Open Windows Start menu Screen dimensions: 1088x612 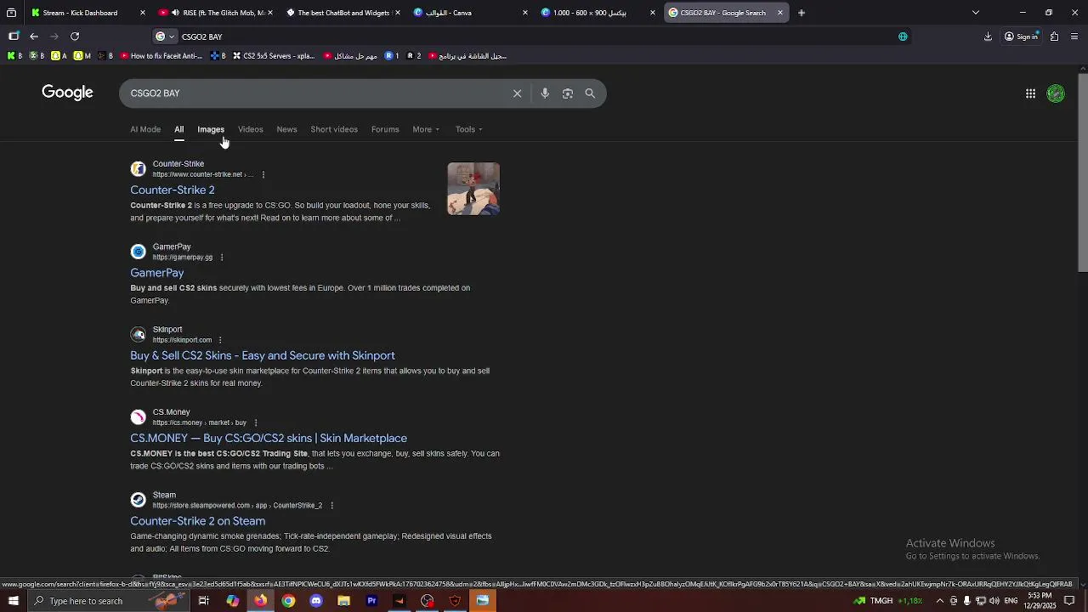click(x=14, y=601)
